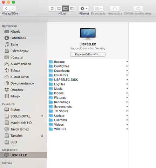Select the Picons folder
The image size is (156, 168).
[88, 93]
